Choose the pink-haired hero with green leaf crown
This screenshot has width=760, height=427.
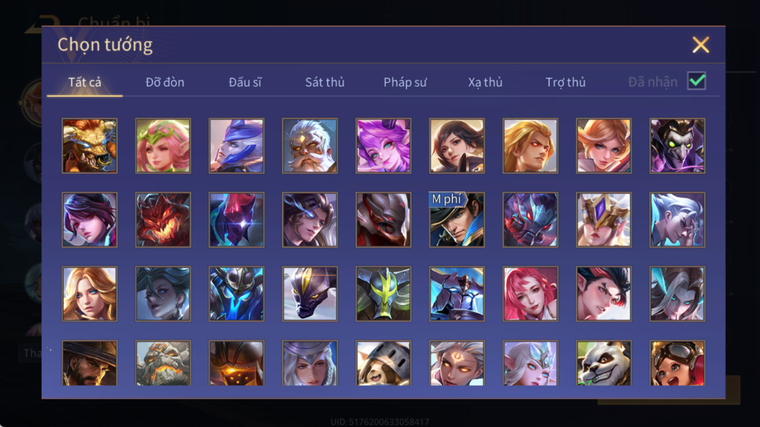[x=163, y=145]
